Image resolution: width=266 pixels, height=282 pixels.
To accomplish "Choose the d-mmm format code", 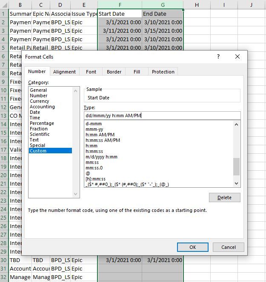I will [159, 124].
